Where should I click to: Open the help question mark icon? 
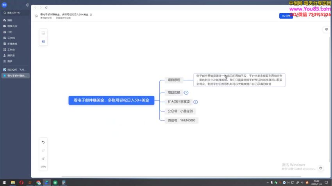(321, 168)
